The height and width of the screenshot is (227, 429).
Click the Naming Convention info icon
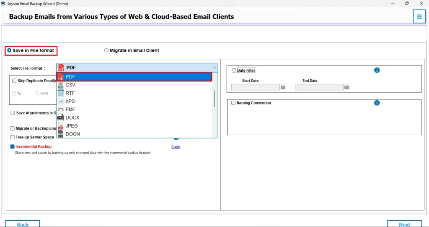[377, 103]
